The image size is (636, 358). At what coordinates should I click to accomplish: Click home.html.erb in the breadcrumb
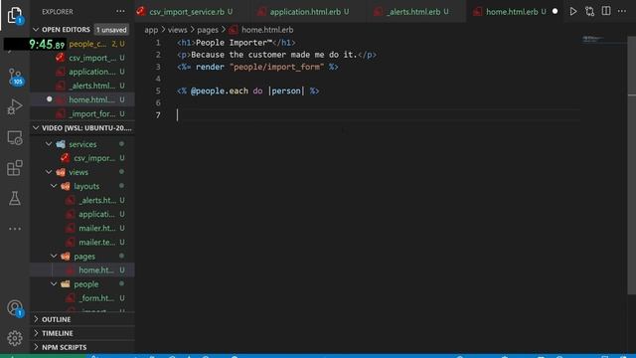pyautogui.click(x=267, y=30)
